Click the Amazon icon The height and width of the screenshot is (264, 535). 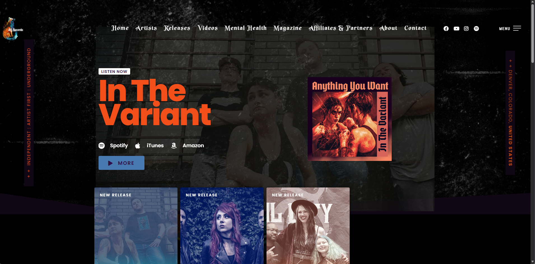(174, 146)
